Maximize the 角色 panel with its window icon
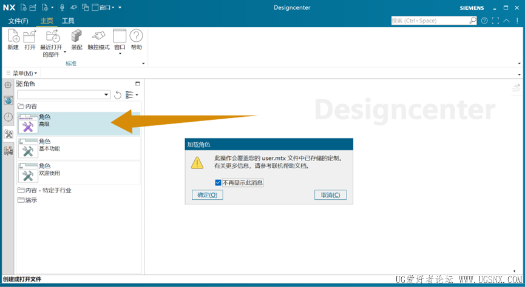The width and height of the screenshot is (525, 287). 138,84
